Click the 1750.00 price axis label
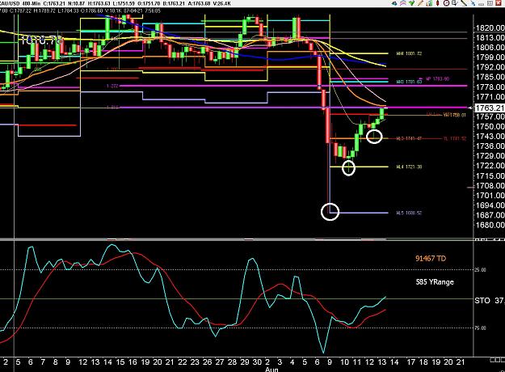Image resolution: width=505 pixels, height=372 pixels. click(490, 126)
